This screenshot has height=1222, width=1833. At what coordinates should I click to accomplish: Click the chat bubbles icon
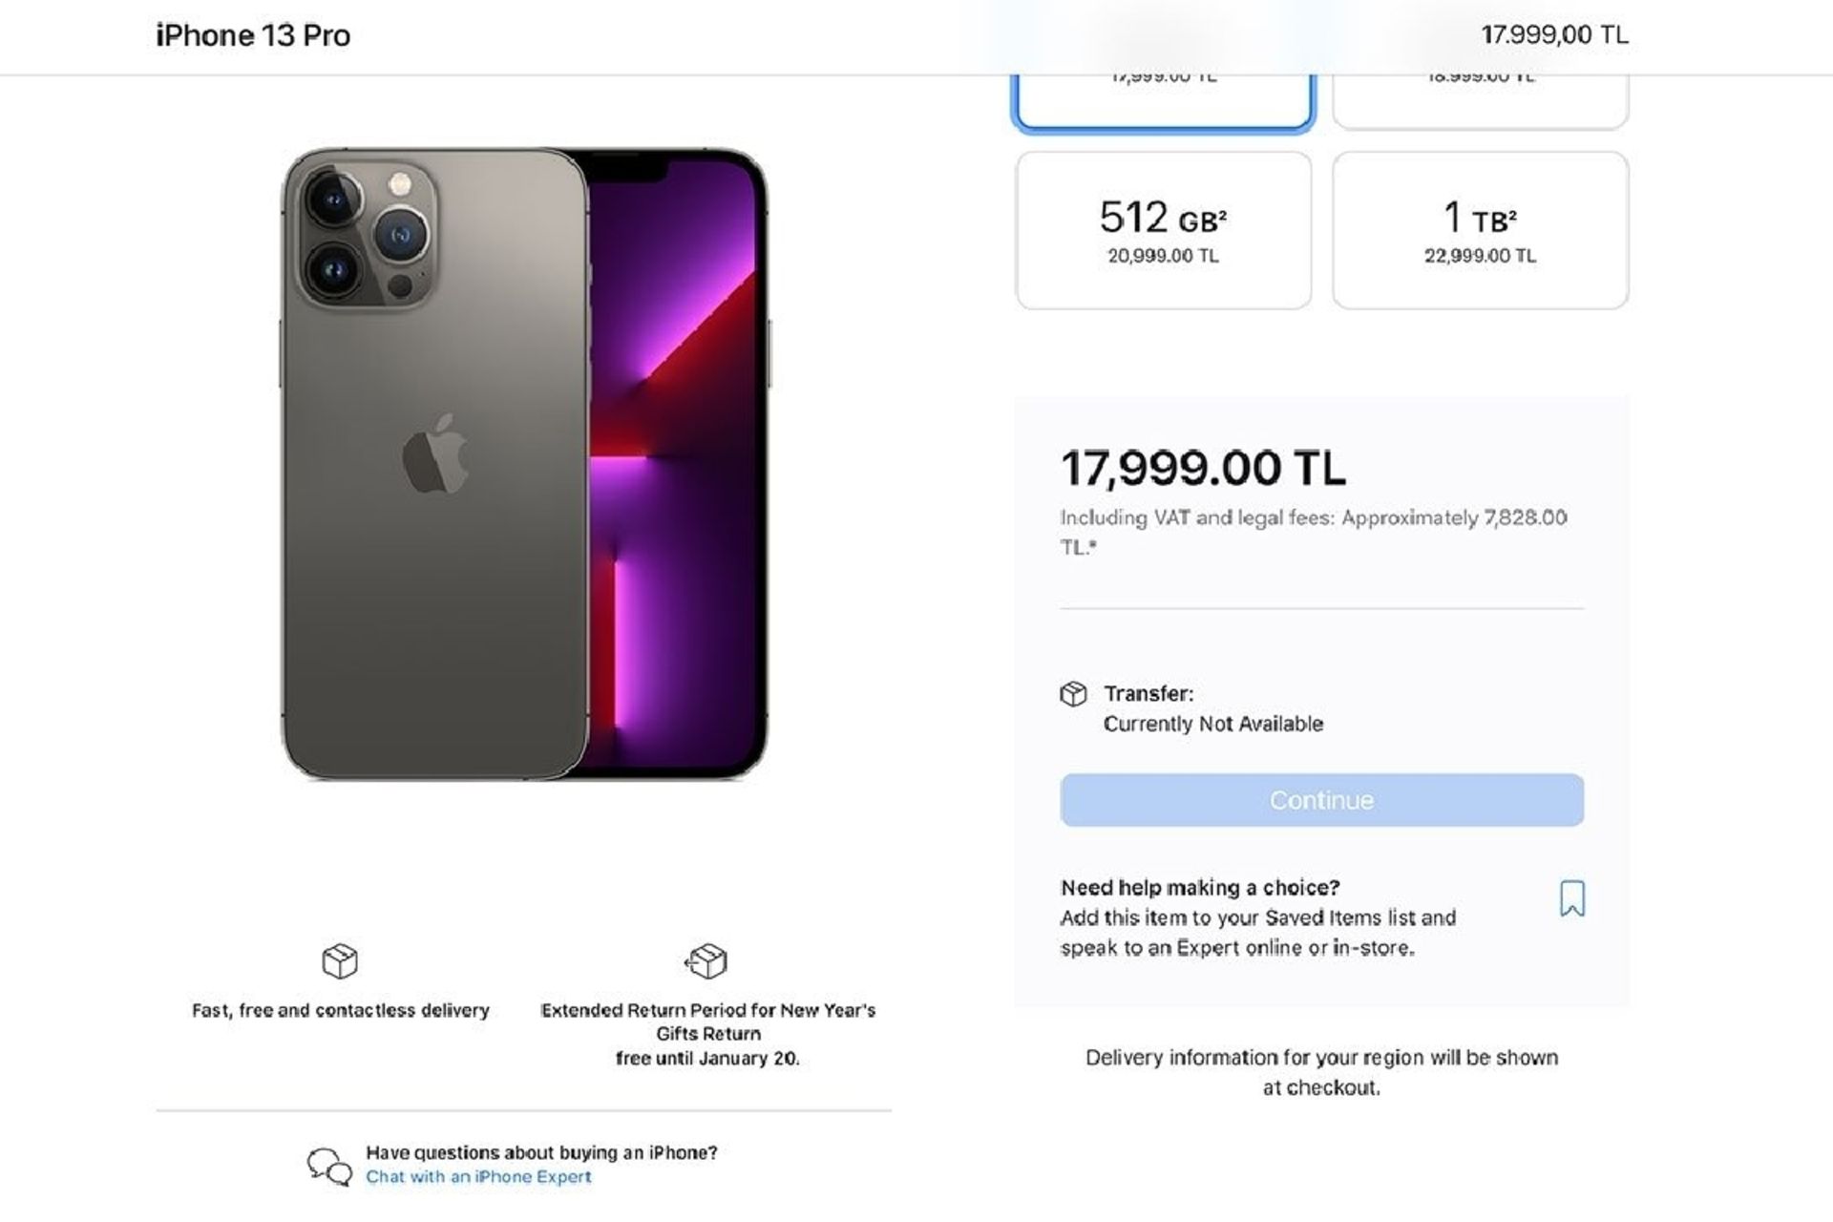click(329, 1166)
